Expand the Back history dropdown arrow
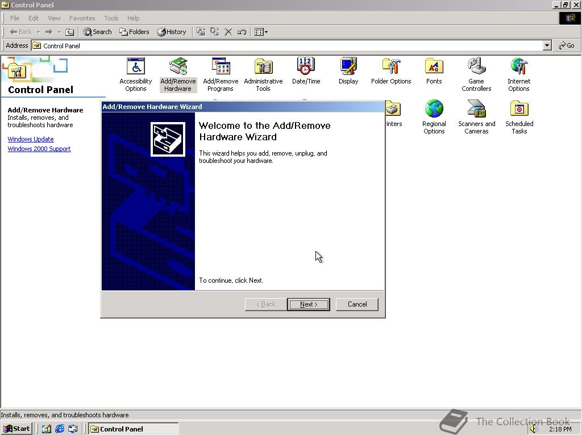Image resolution: width=582 pixels, height=436 pixels. click(38, 32)
